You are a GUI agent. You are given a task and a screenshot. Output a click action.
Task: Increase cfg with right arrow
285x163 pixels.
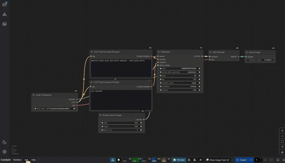[x=199, y=79]
